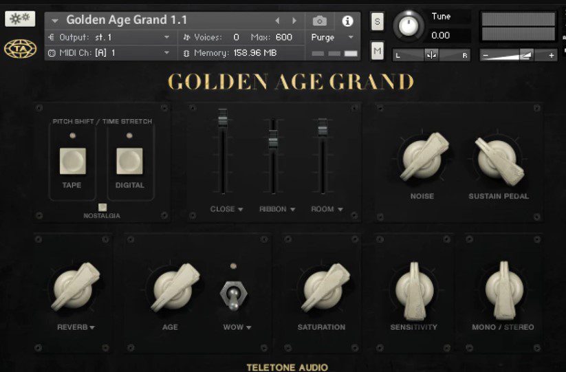This screenshot has height=372, width=566.
Task: Click the Memory icon
Action: [x=186, y=54]
